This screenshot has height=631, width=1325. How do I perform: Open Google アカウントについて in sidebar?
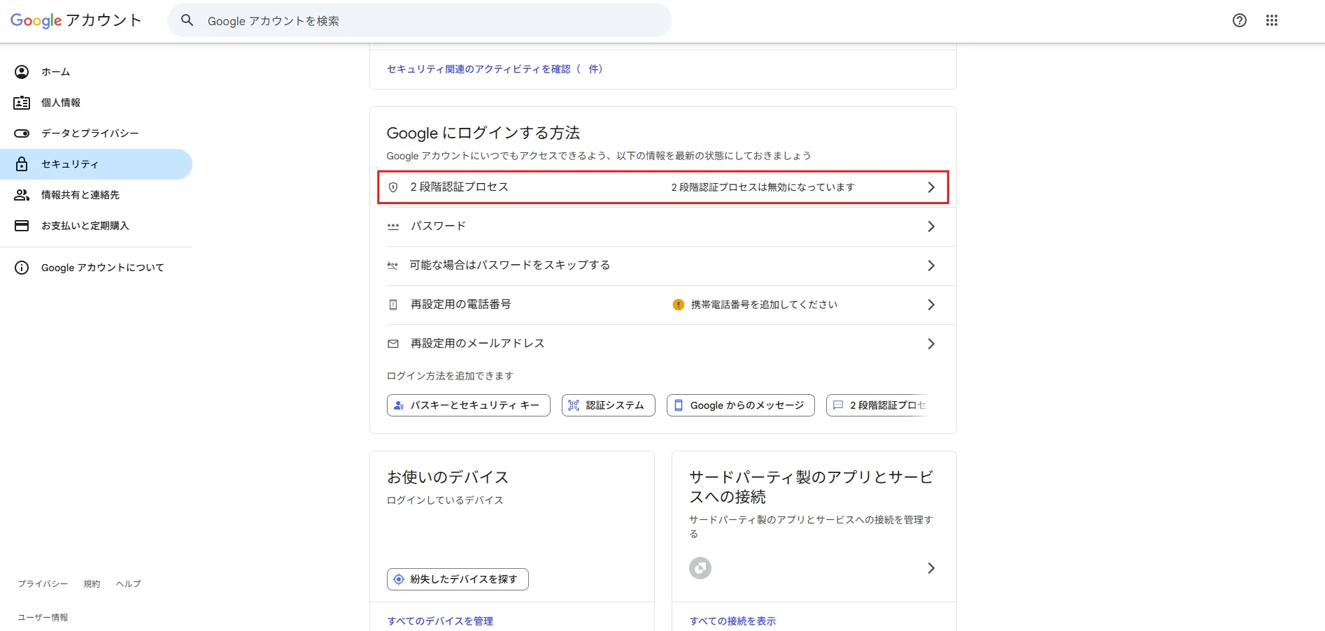96,268
